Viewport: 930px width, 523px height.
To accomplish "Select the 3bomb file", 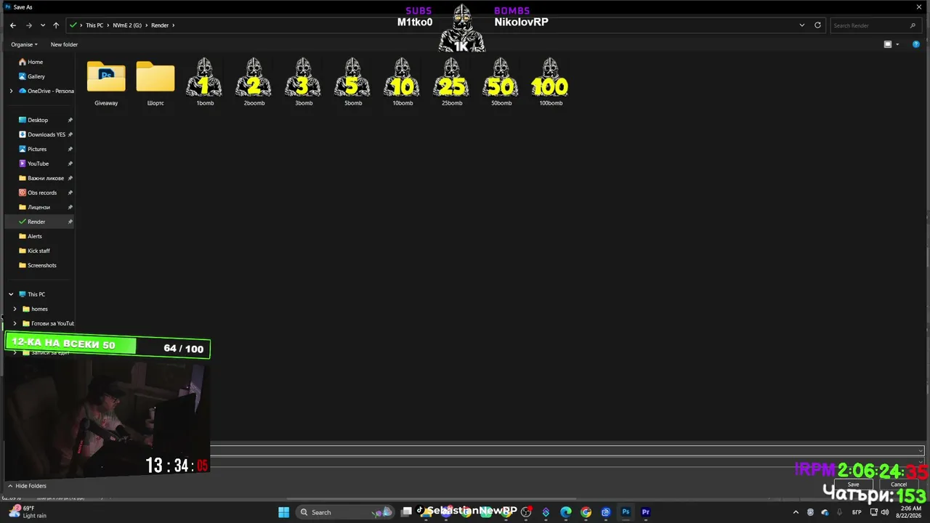I will 304,83.
